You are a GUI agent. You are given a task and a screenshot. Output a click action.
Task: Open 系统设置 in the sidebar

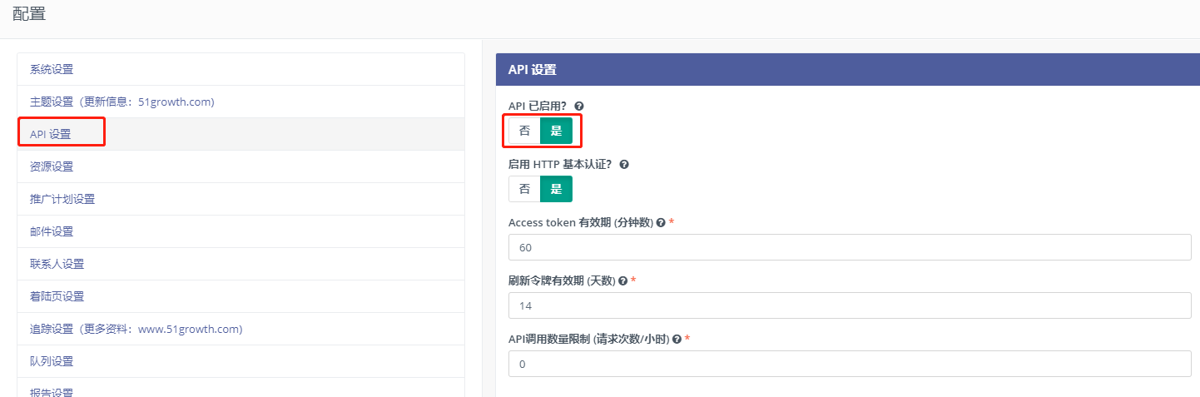(x=52, y=69)
